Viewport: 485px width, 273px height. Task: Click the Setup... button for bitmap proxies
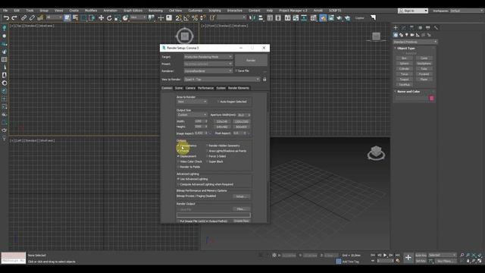coord(241,196)
